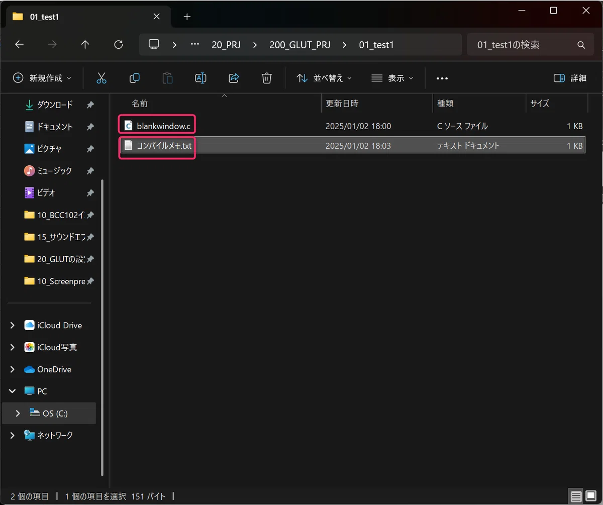Viewport: 603px width, 505px height.
Task: Click 01_test1 in the address bar
Action: (x=376, y=45)
